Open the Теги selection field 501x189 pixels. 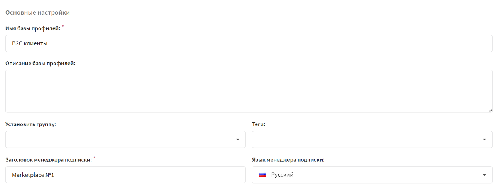click(x=372, y=139)
